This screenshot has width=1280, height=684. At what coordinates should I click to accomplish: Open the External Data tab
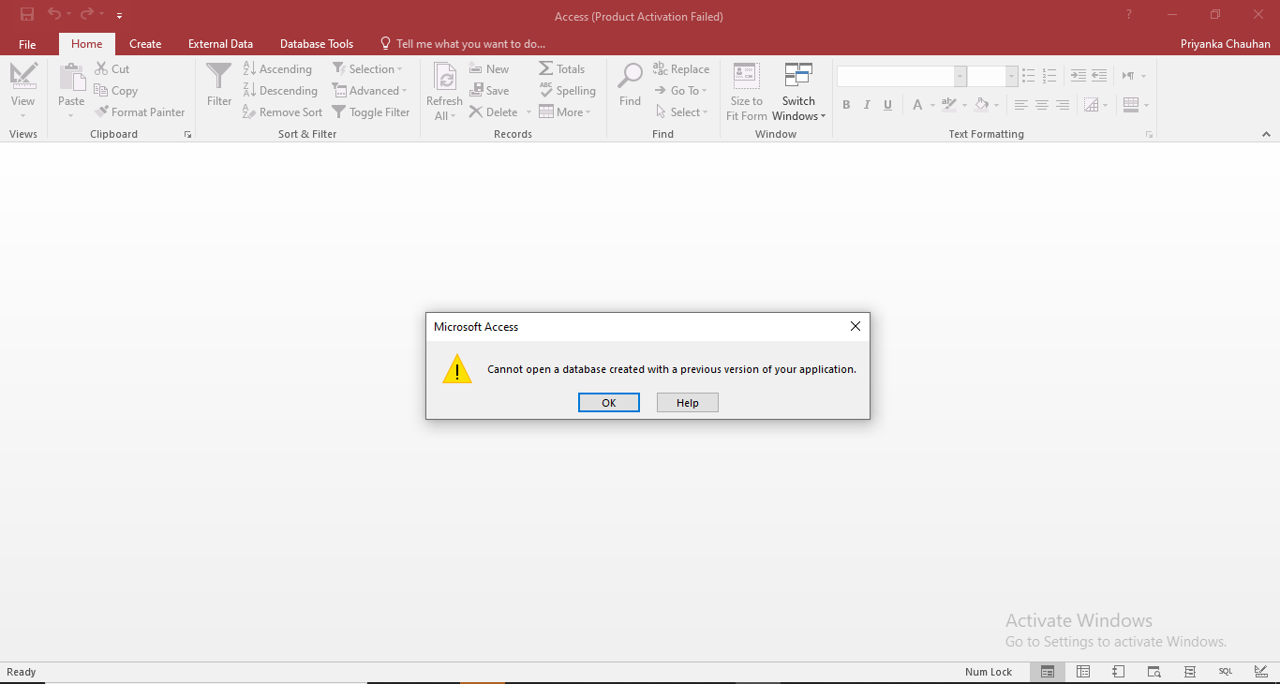(x=220, y=44)
